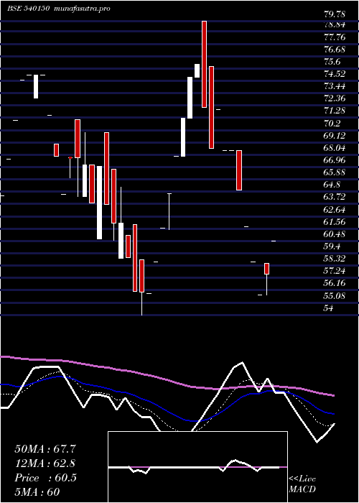Click the 64.8 price axis label
This screenshot has width=359, height=503.
[332, 185]
